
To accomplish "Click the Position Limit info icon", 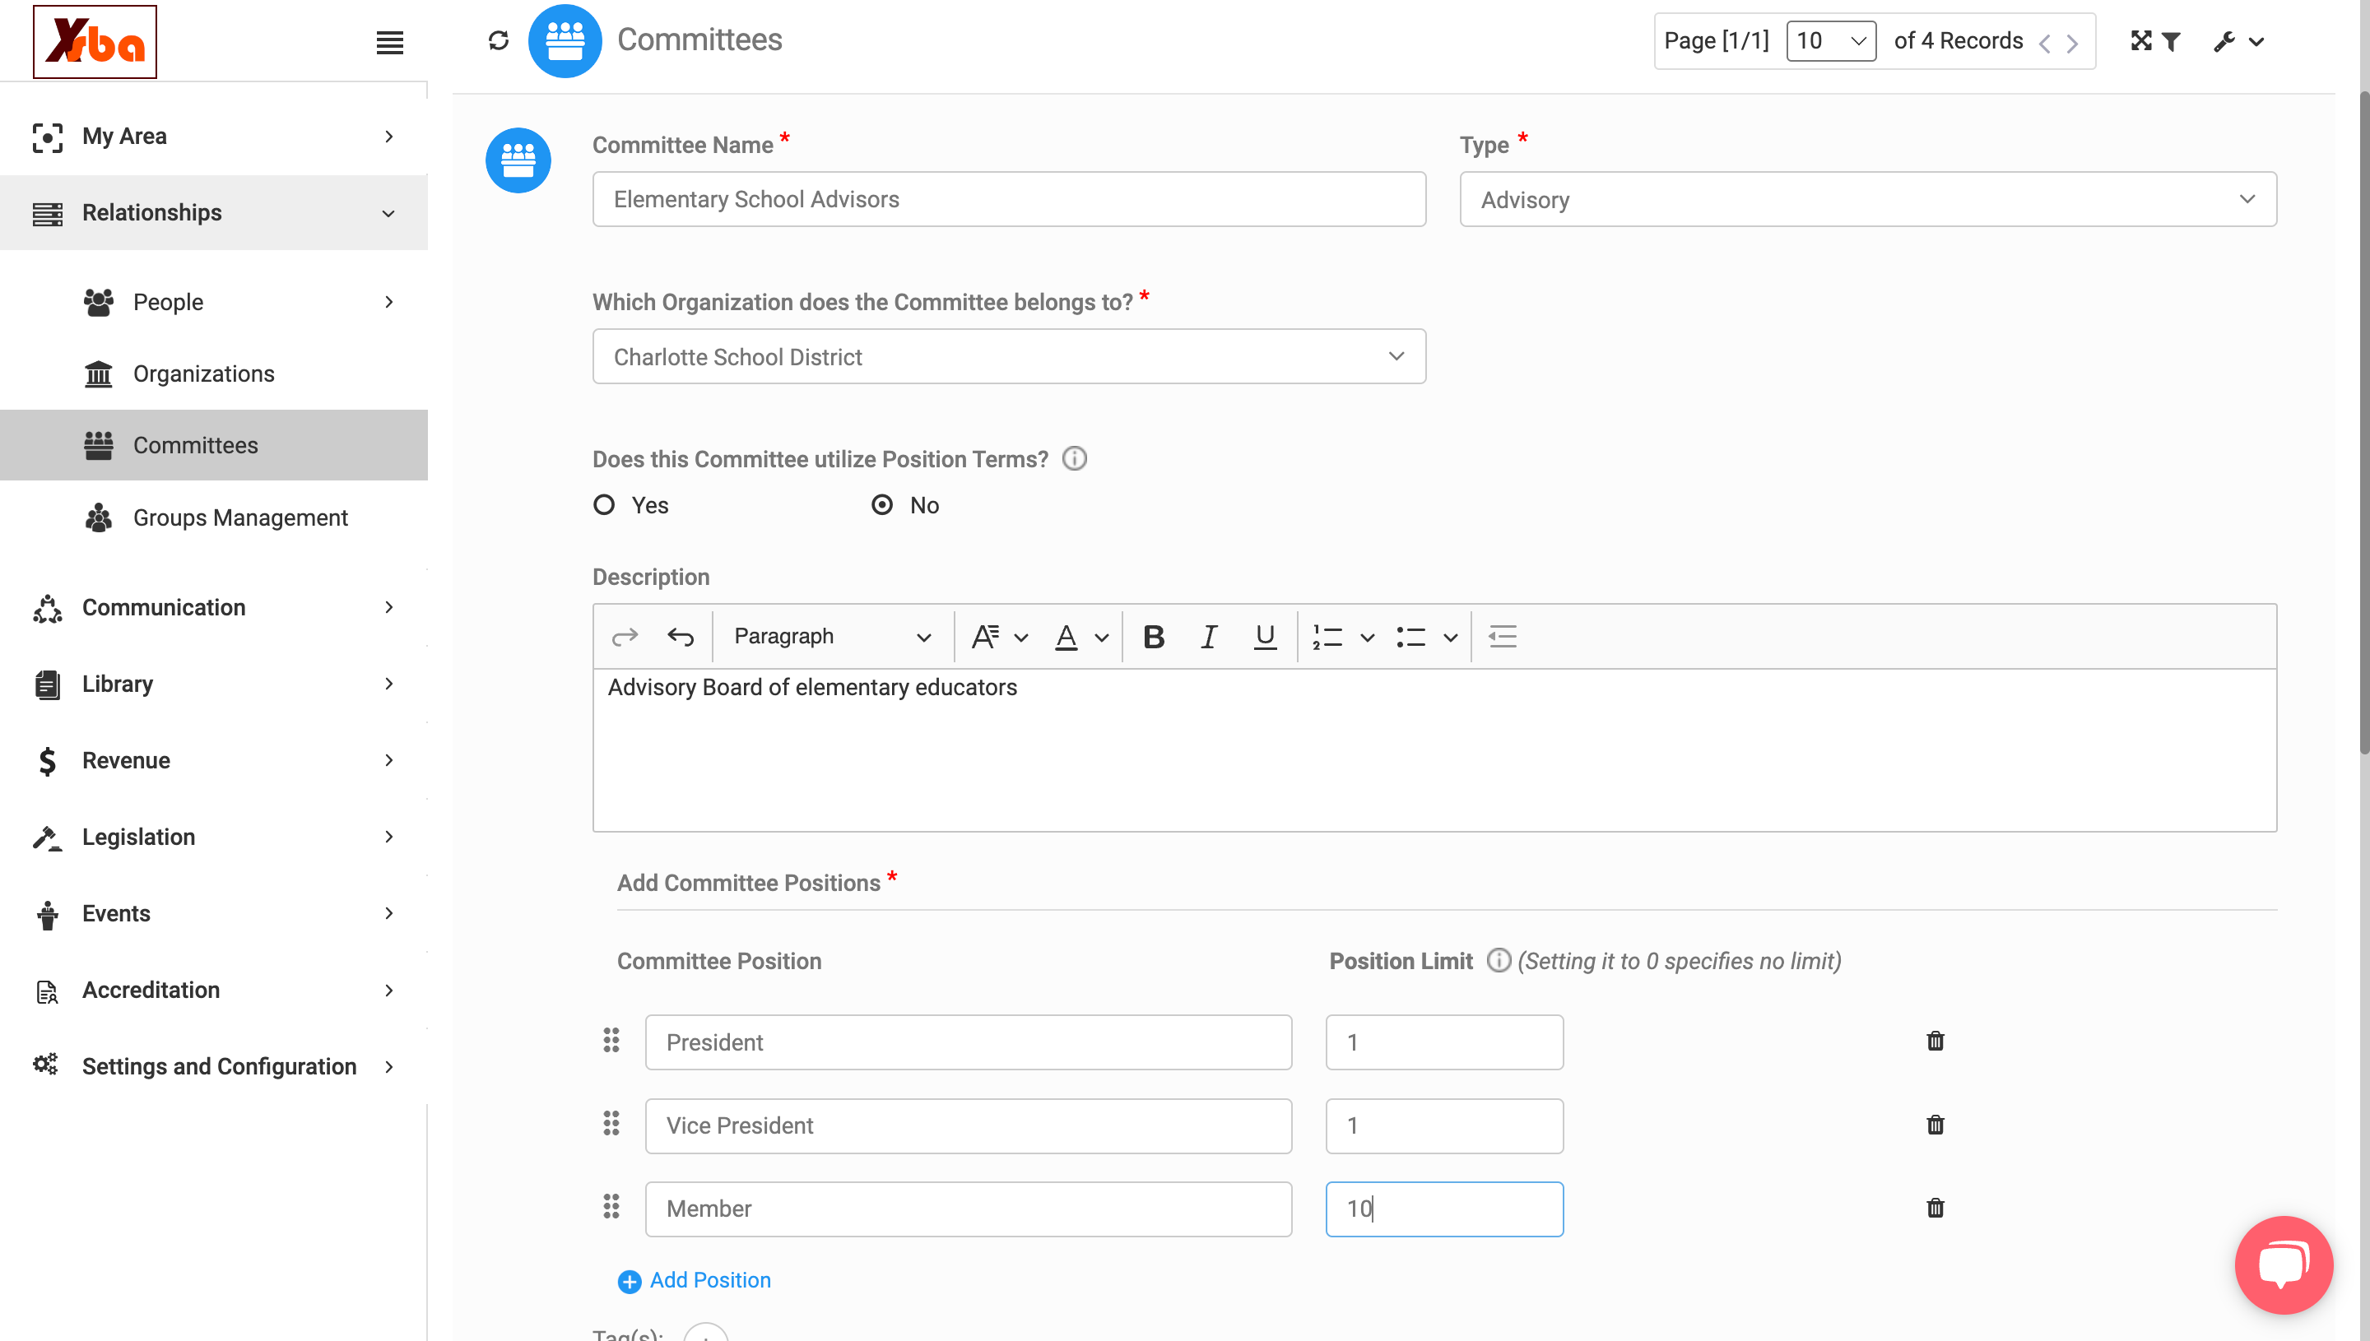I will pos(1499,961).
